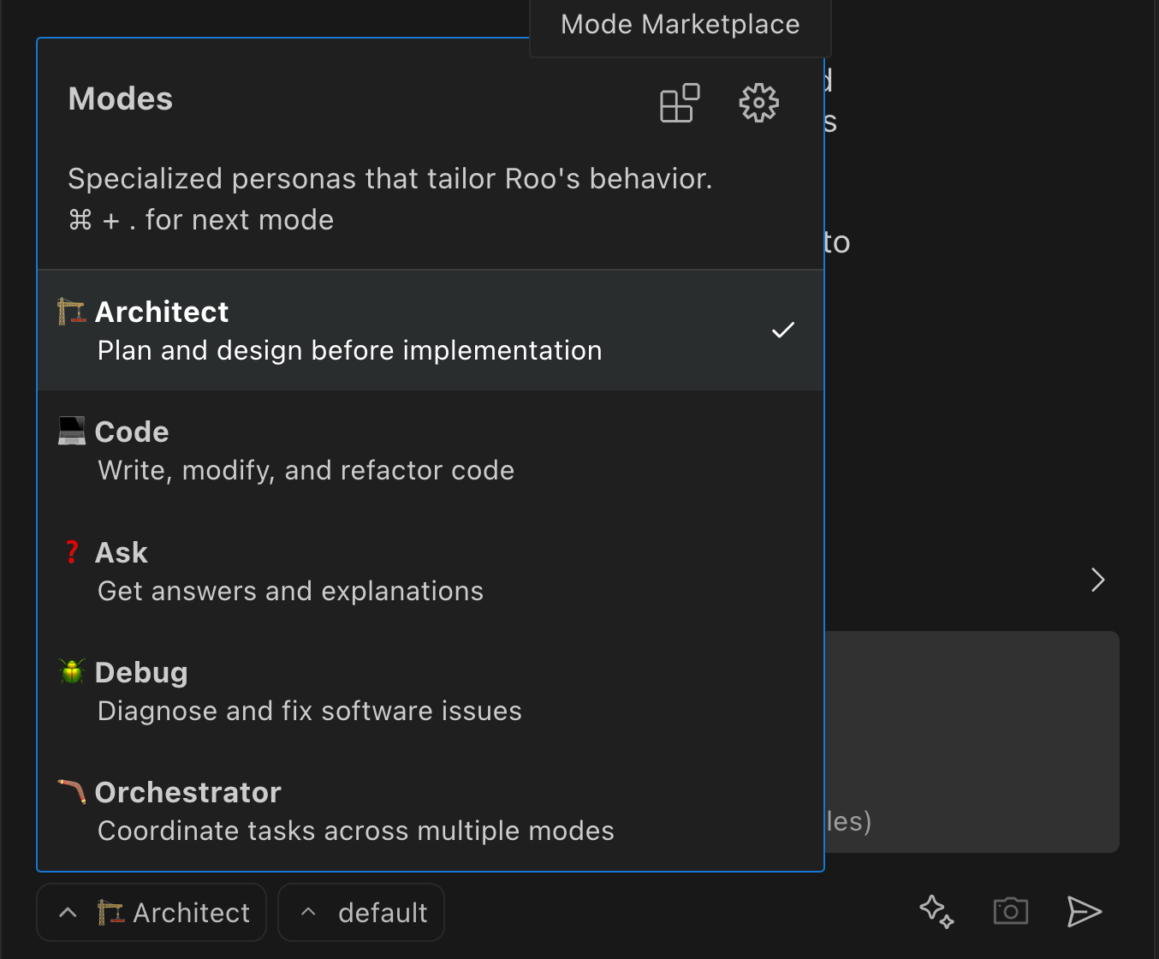Expand the right chevron arrow
The image size is (1159, 959).
click(x=1098, y=580)
